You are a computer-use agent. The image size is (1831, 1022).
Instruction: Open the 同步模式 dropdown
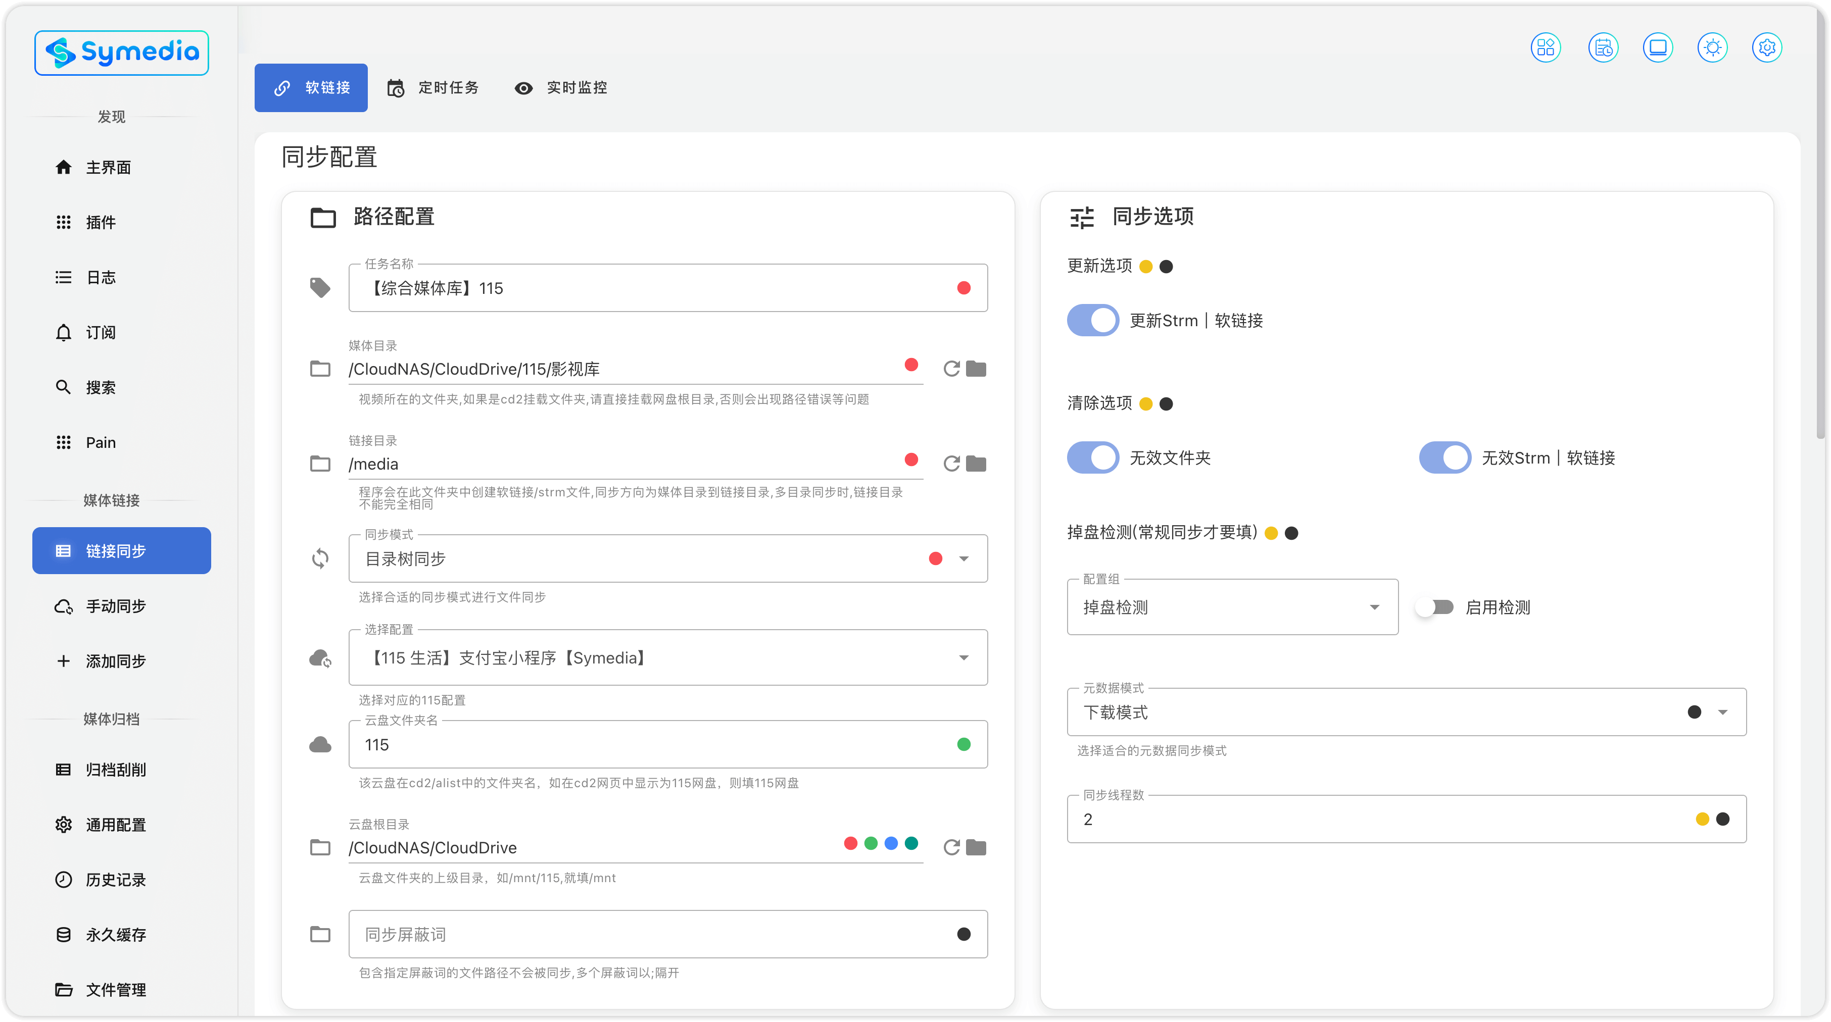pos(963,559)
